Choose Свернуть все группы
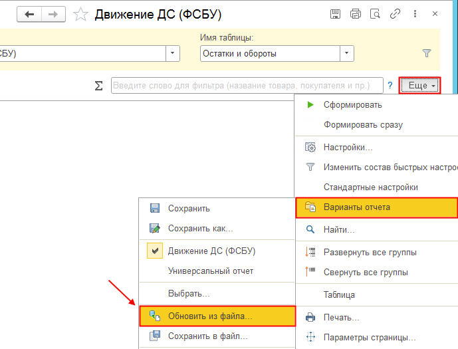The width and height of the screenshot is (458, 349). click(x=376, y=272)
